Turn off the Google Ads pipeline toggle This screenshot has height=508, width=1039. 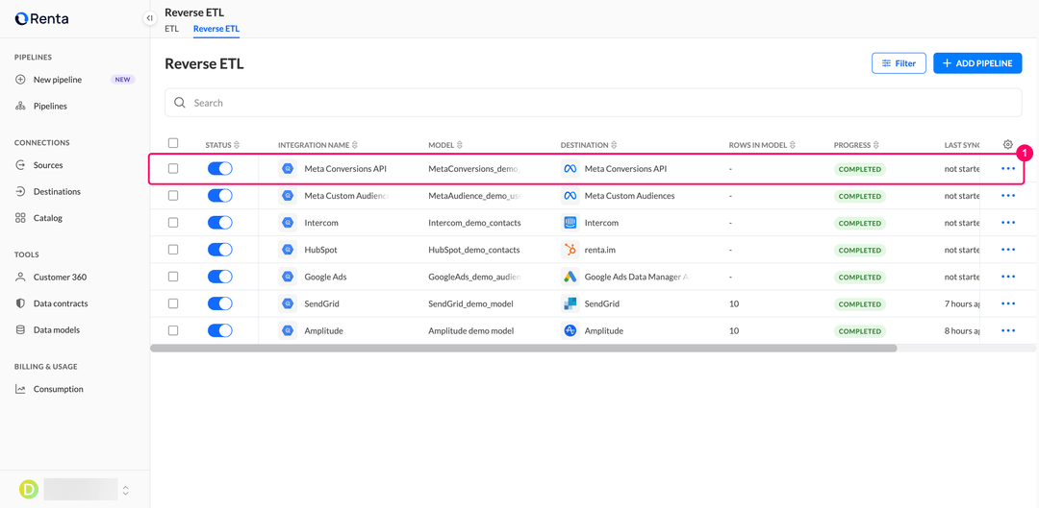[220, 278]
